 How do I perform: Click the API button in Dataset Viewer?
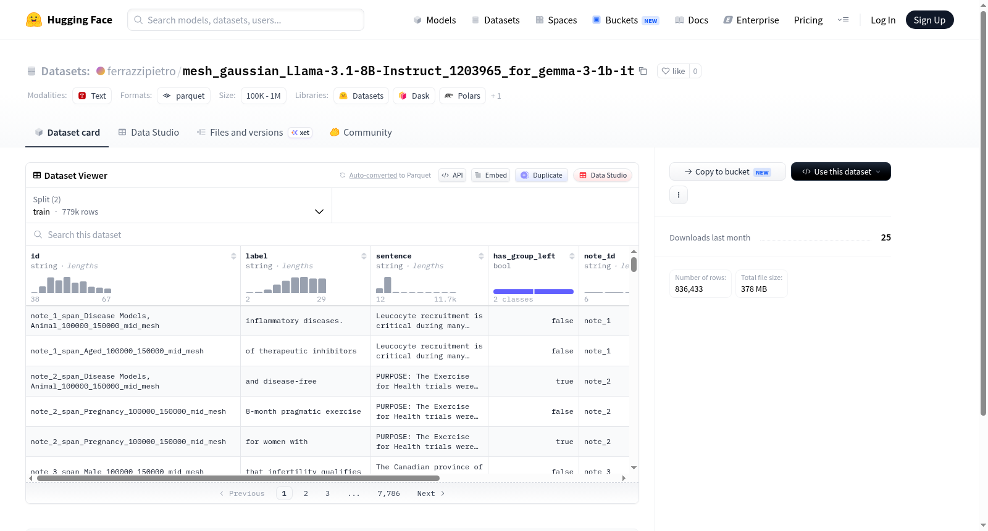452,175
